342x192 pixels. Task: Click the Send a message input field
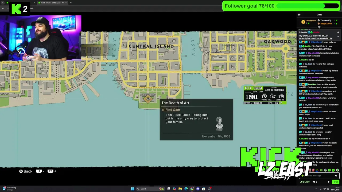click(319, 175)
